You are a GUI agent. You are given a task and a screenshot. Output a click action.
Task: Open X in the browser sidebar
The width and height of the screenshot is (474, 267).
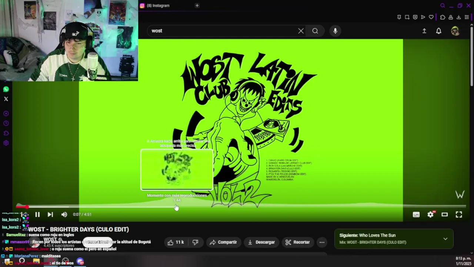coord(6,99)
